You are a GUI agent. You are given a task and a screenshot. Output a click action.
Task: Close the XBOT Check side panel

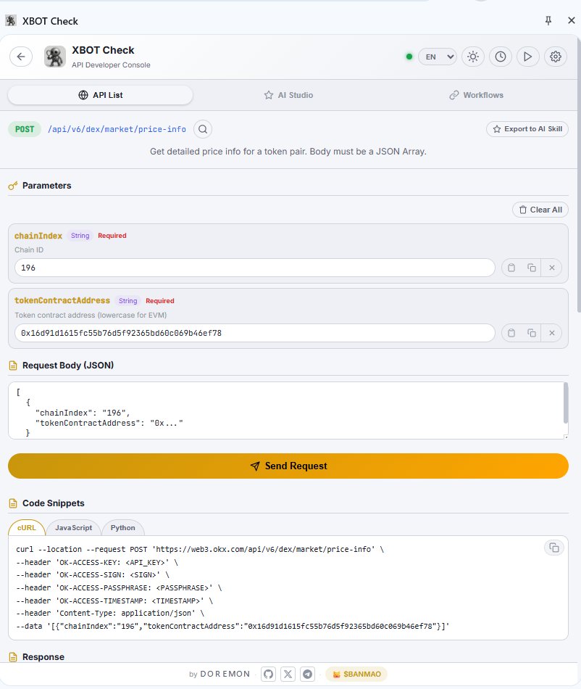[571, 20]
